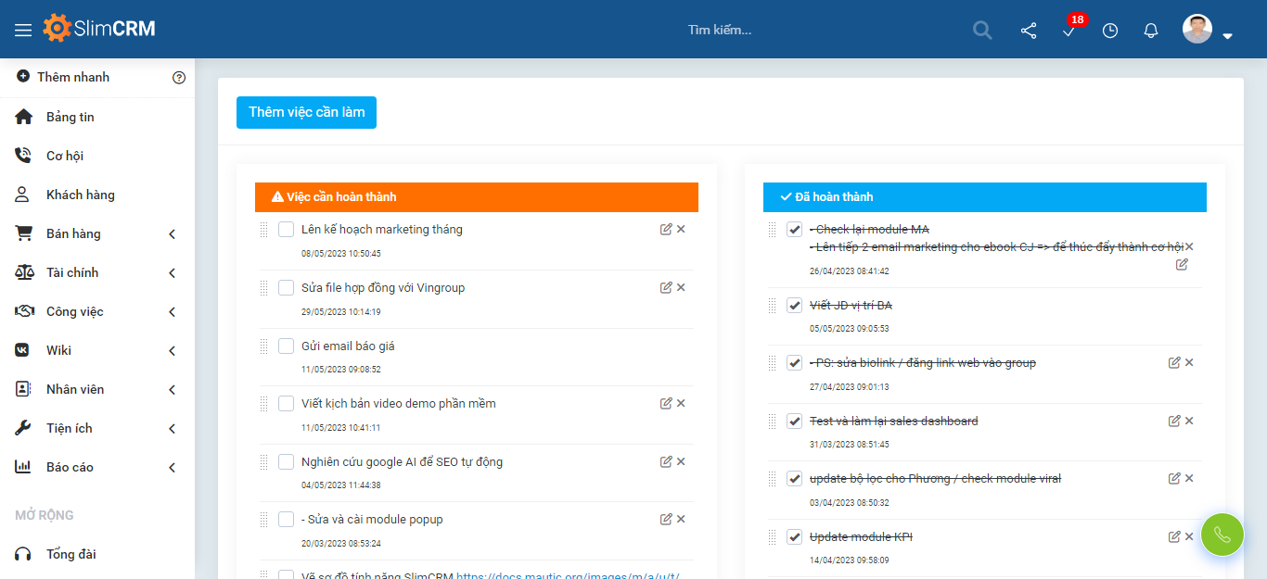This screenshot has height=579, width=1267.
Task: Go to Bảng tin in the sidebar
Action: (70, 116)
